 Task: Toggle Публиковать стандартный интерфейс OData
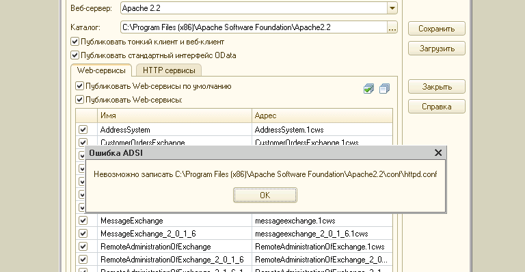(x=75, y=55)
